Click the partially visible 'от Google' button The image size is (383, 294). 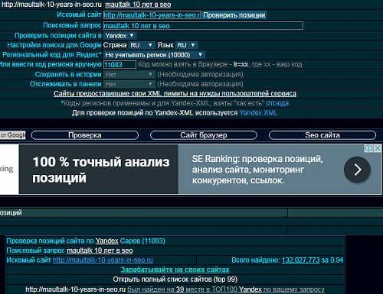tap(13, 135)
